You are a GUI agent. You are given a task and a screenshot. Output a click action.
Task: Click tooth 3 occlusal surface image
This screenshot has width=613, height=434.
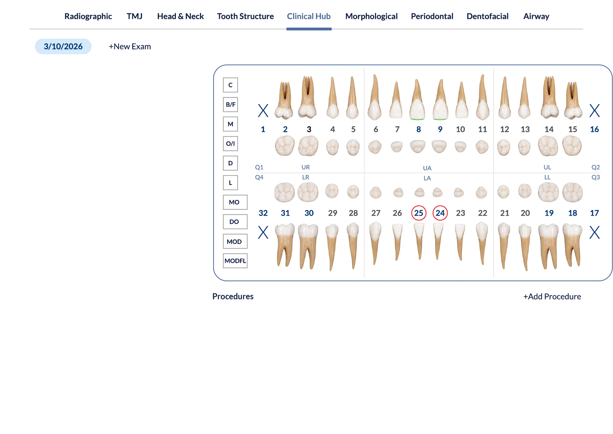pos(309,145)
